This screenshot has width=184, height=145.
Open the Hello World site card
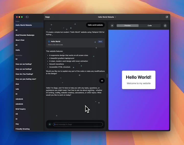[75, 43]
